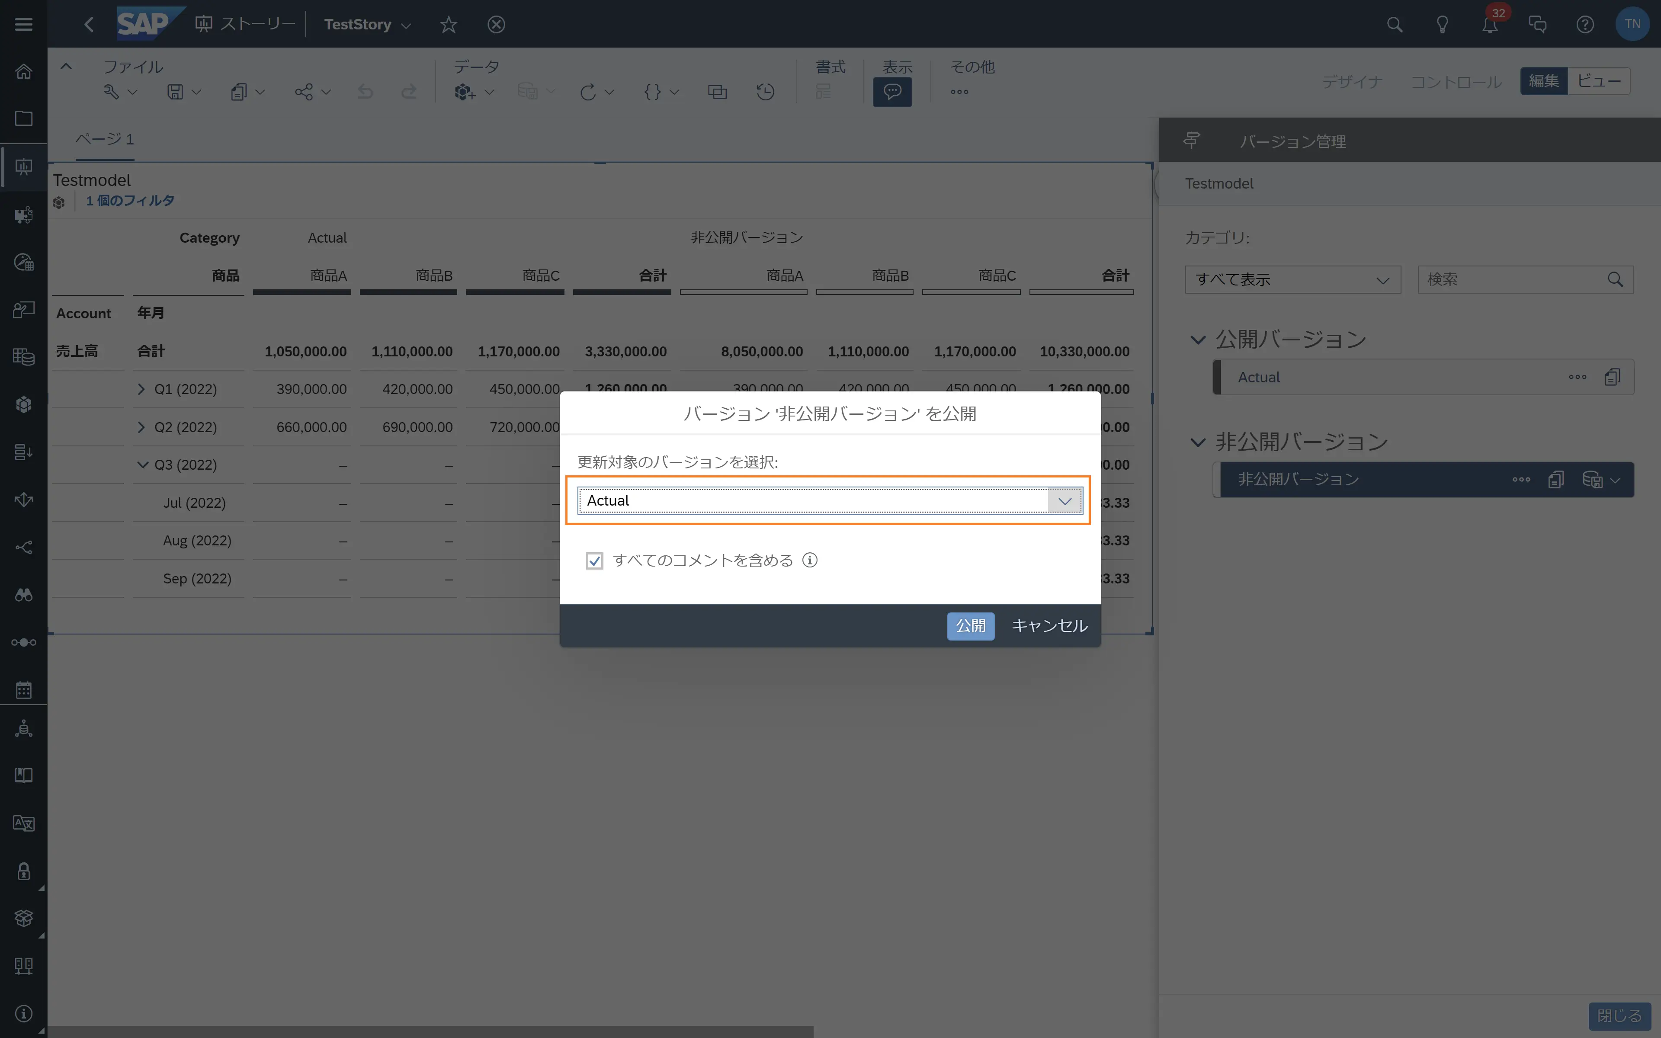Screen dimensions: 1661x1038
Task: Open the binoculars icon in sidebar
Action: (x=24, y=595)
